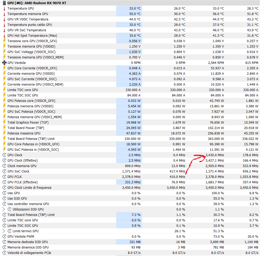Click lightning icon beside Potenza massima GPU
Image resolution: width=274 pixels, height=256 pixels.
click(4, 133)
